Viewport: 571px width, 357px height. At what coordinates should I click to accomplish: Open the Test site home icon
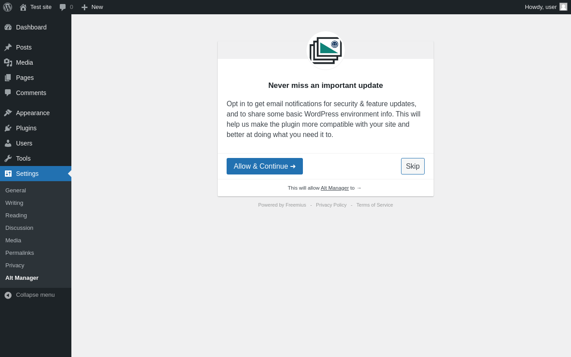tap(23, 7)
